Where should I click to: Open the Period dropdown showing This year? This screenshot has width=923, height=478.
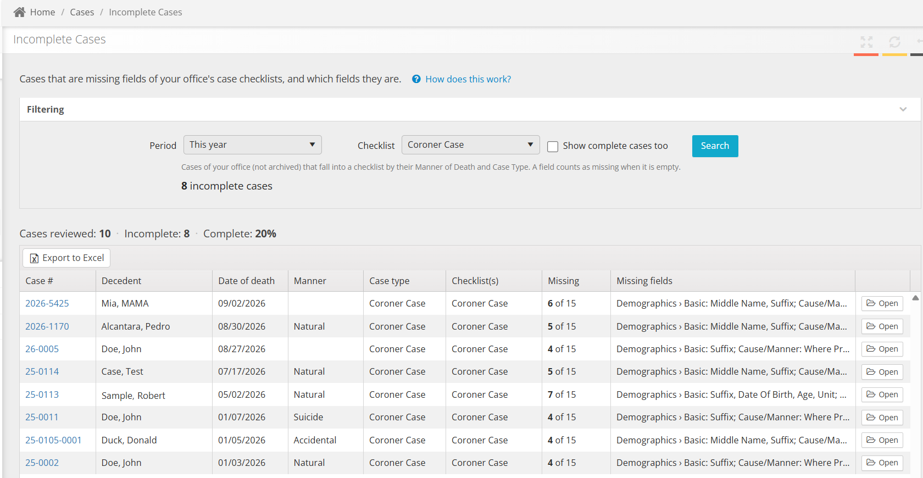(x=253, y=145)
